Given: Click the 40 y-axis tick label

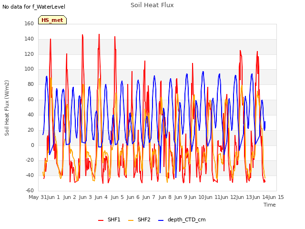Looking at the screenshot, I should 30,114.
